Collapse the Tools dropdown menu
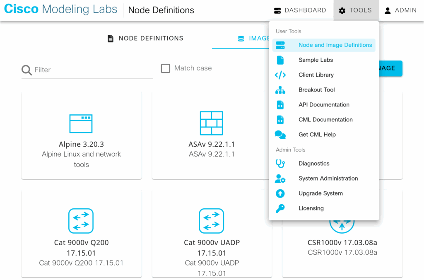This screenshot has height=280, width=424. [355, 10]
